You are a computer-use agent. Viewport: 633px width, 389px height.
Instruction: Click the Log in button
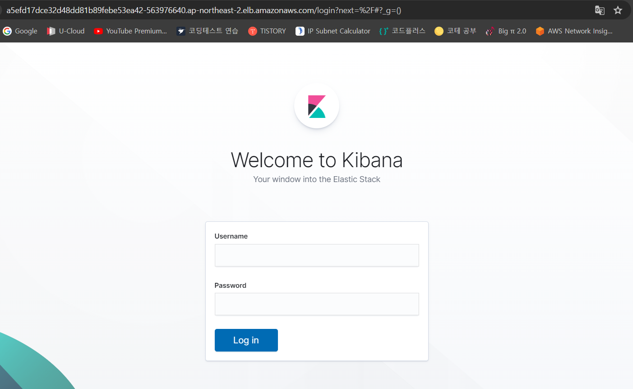tap(246, 340)
